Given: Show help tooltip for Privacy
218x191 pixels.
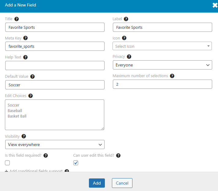Looking at the screenshot, I should 129,57.
